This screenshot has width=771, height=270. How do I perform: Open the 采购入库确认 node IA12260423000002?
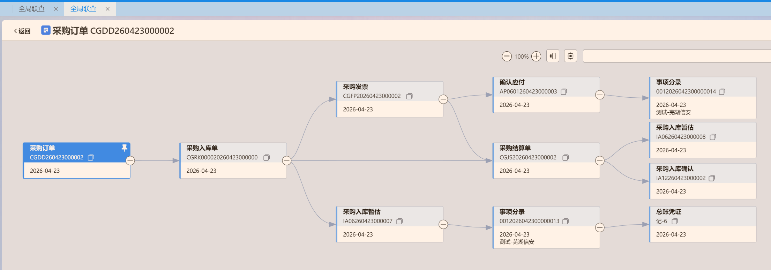702,181
